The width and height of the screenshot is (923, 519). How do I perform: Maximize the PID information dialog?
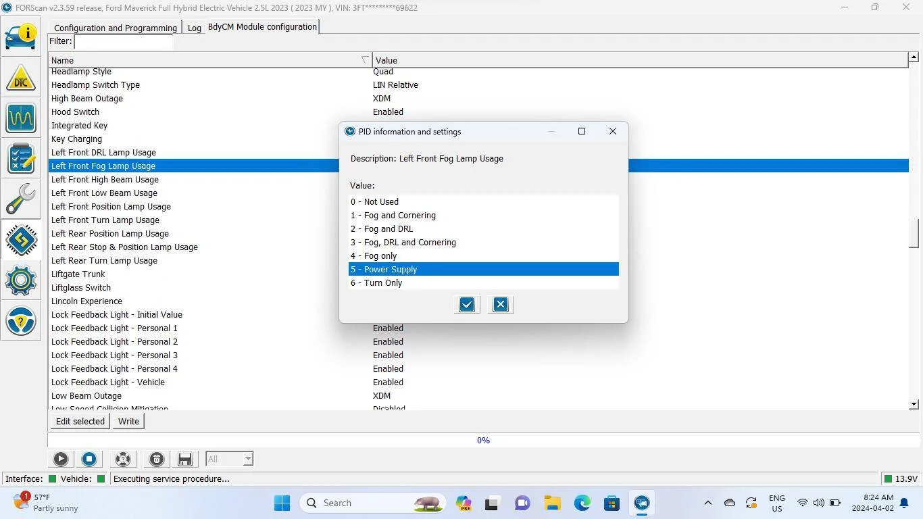pyautogui.click(x=582, y=131)
